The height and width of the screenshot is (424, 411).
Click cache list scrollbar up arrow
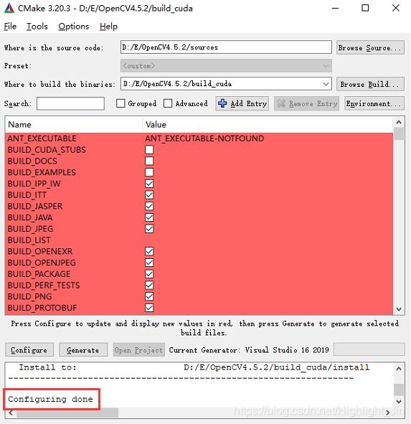click(x=399, y=122)
